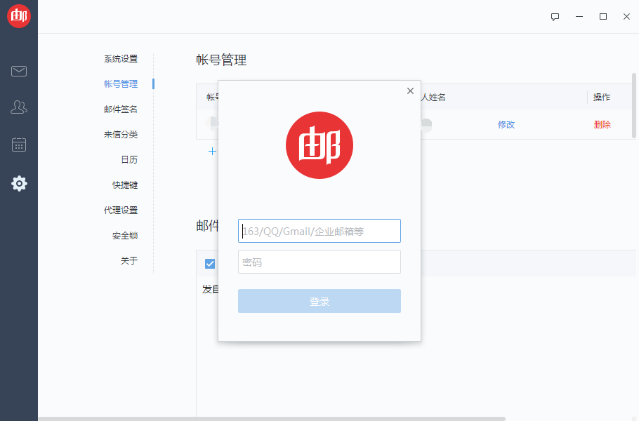Click the red 邮 logo inside login dialog
639x421 pixels.
point(319,145)
